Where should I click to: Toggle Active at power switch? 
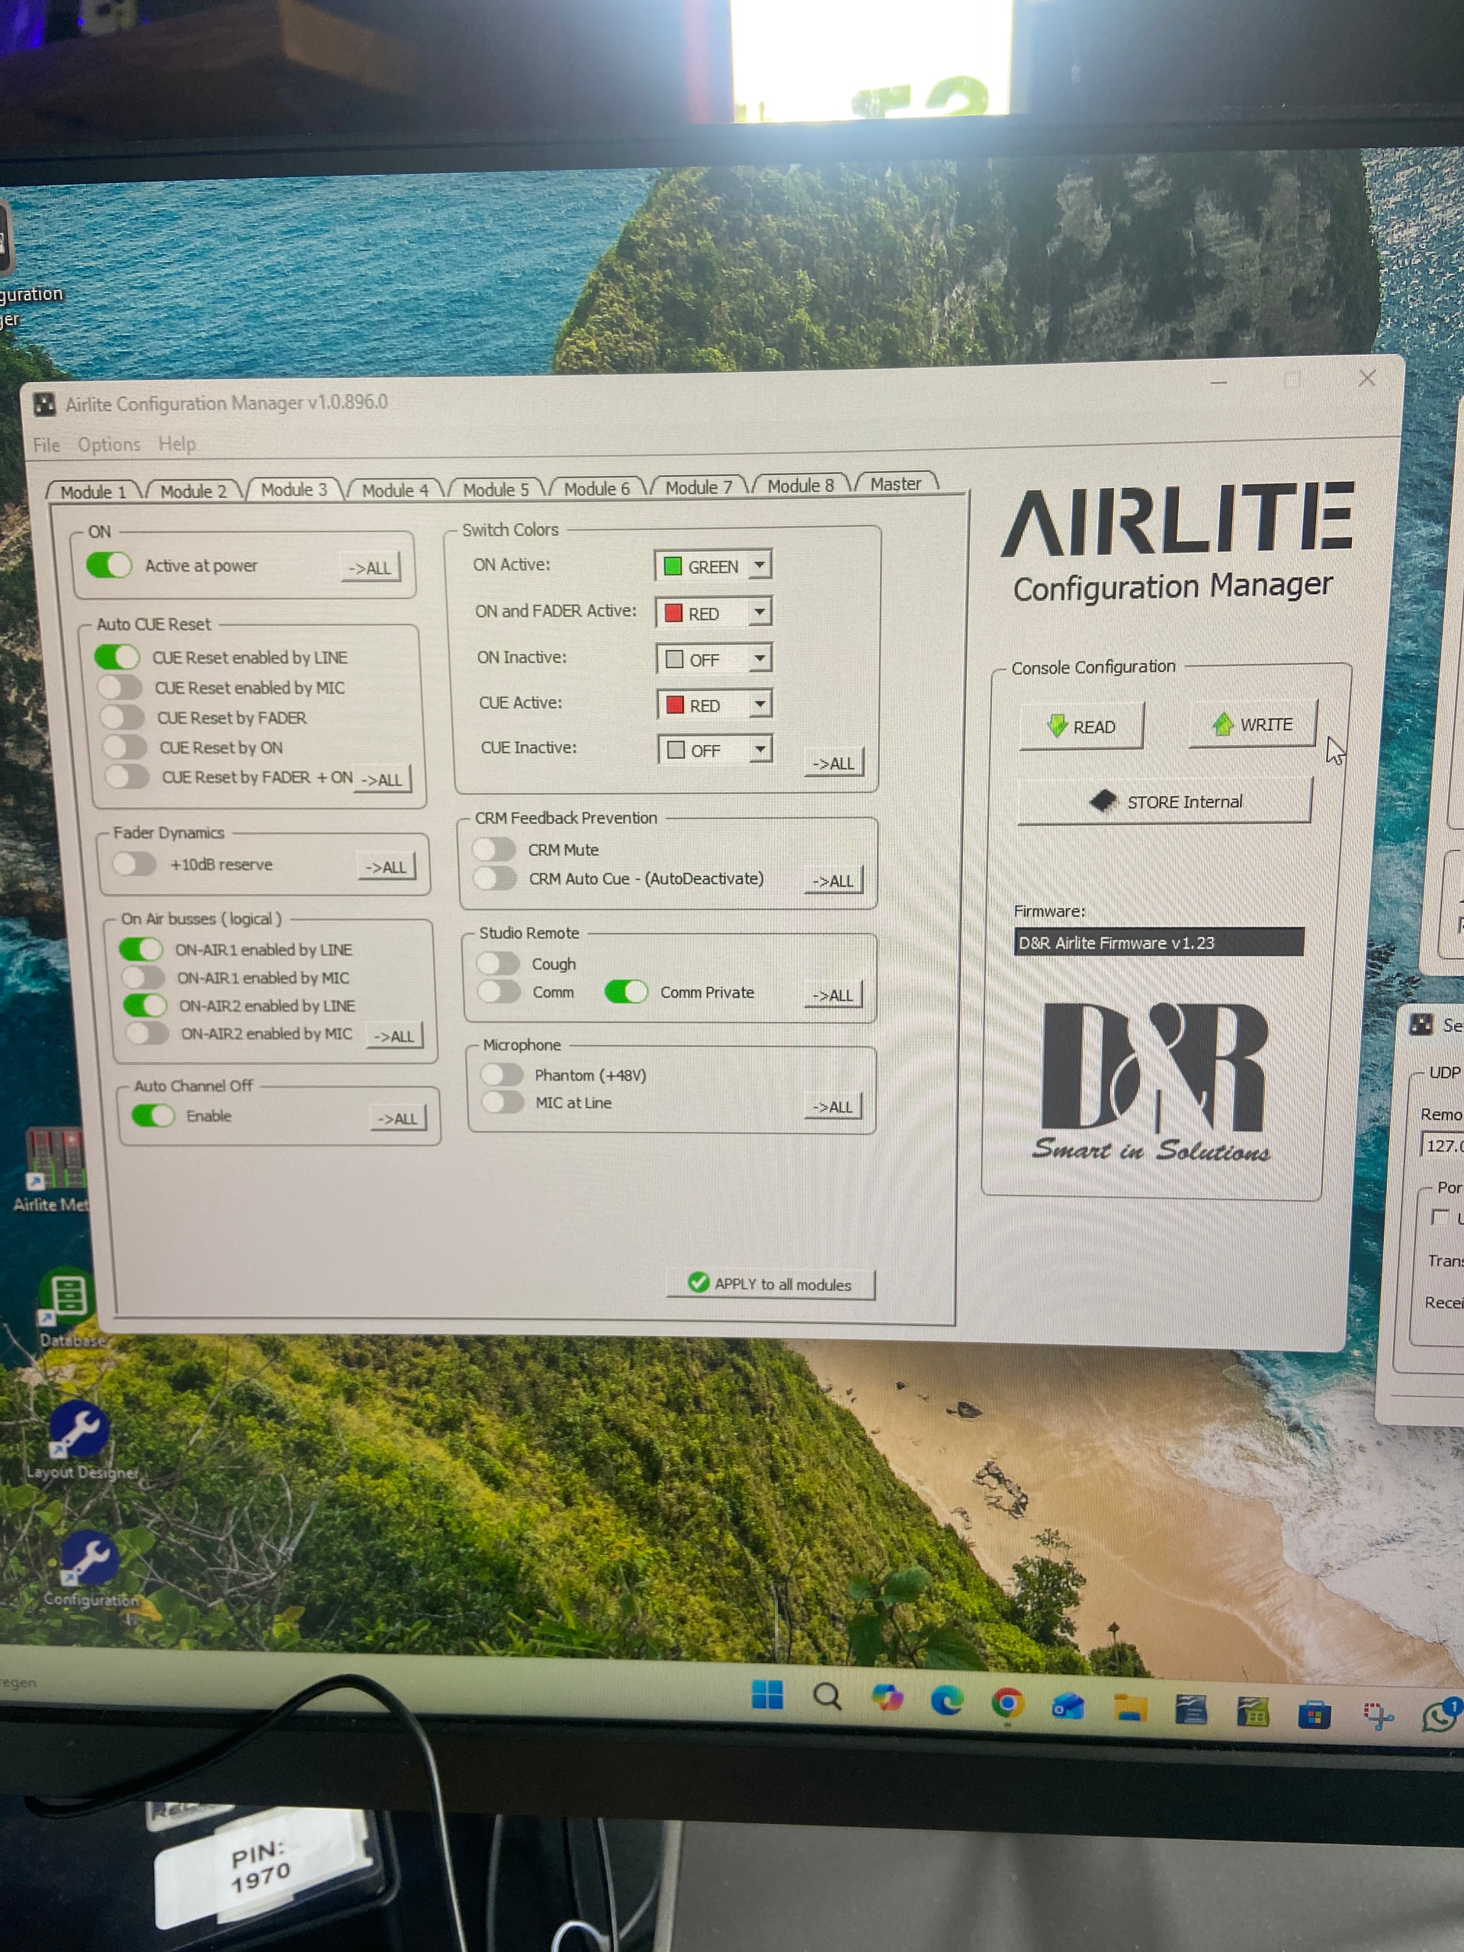click(110, 565)
